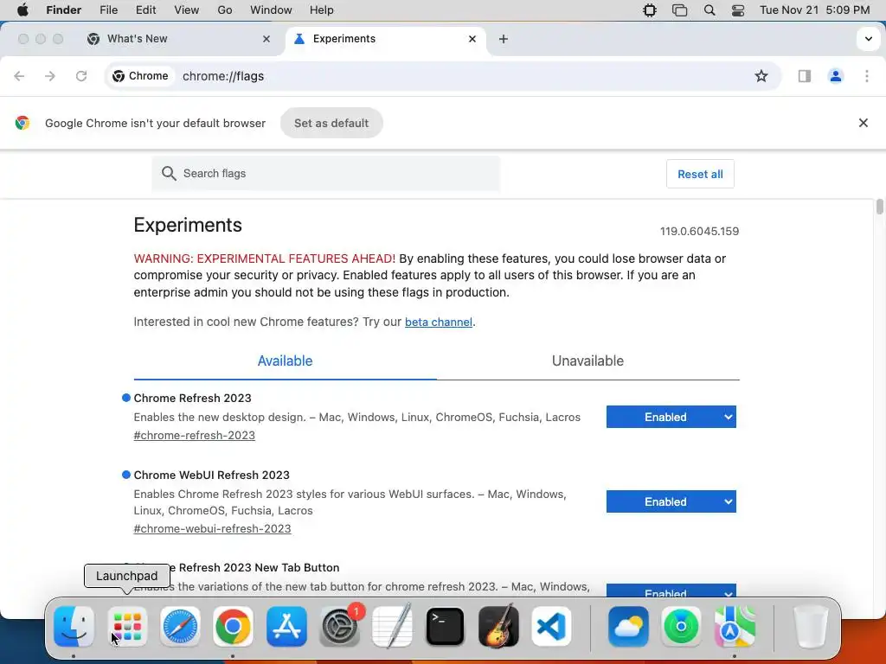Image resolution: width=886 pixels, height=664 pixels.
Task: Launch Terminal from the dock
Action: (x=446, y=626)
